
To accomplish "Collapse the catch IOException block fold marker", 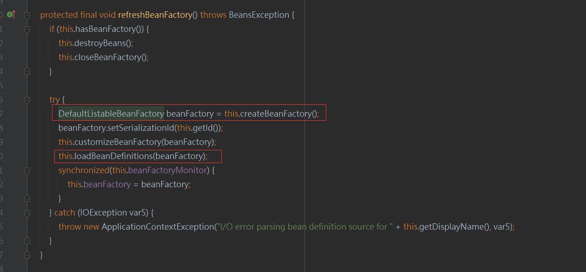I will pyautogui.click(x=27, y=213).
